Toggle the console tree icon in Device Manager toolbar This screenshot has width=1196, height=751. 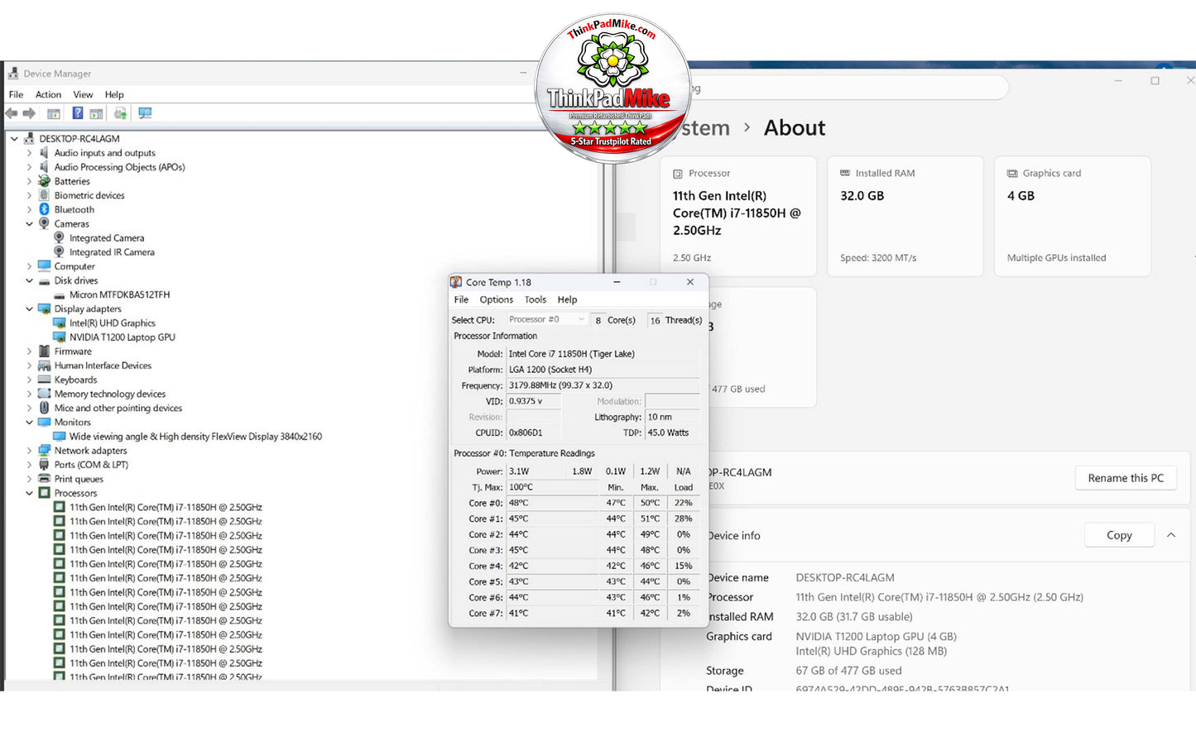coord(54,113)
